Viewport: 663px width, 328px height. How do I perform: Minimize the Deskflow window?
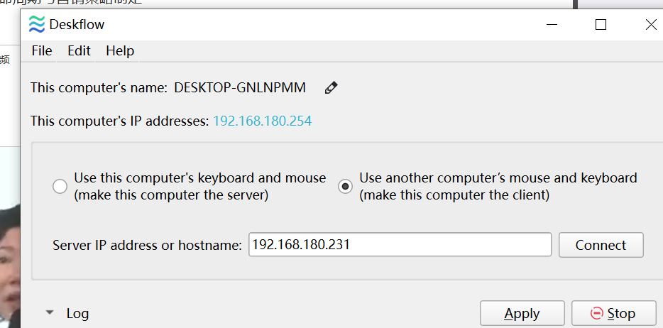pos(552,25)
